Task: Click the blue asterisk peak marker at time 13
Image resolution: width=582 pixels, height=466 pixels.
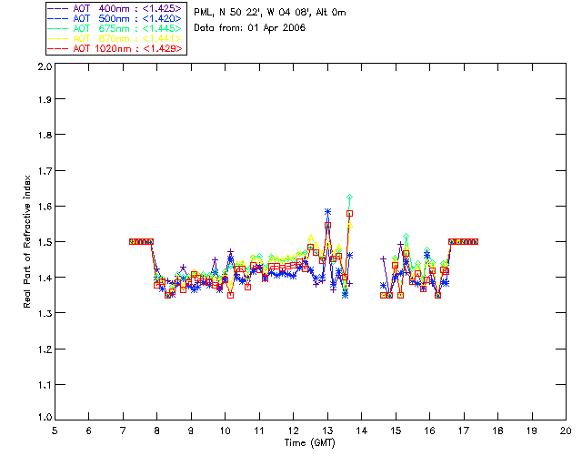Action: 327,211
